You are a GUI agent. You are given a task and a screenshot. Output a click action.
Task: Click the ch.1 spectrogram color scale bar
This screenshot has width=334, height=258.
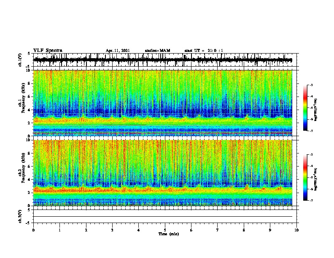pyautogui.click(x=305, y=108)
